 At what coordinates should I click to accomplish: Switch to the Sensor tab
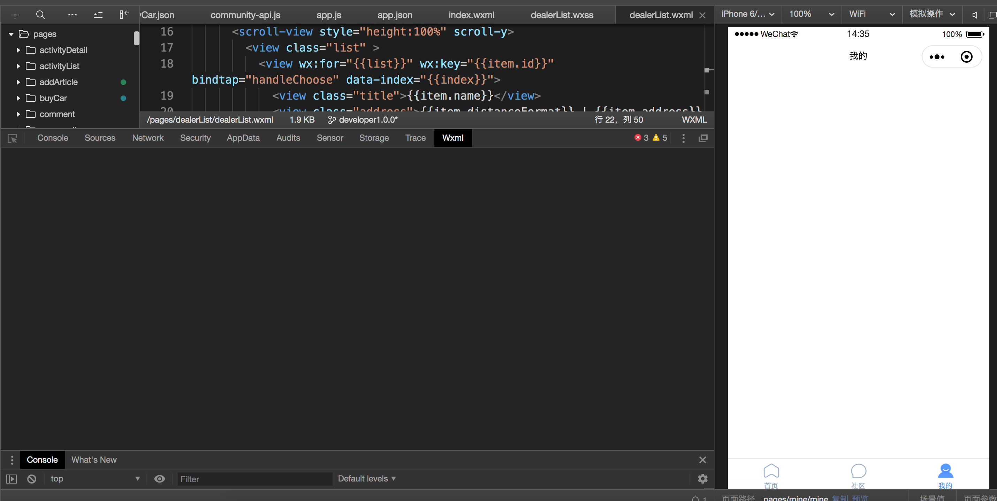(x=330, y=138)
